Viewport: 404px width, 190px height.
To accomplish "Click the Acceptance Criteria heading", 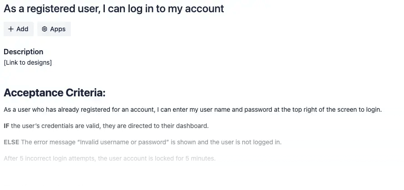I will coord(54,93).
